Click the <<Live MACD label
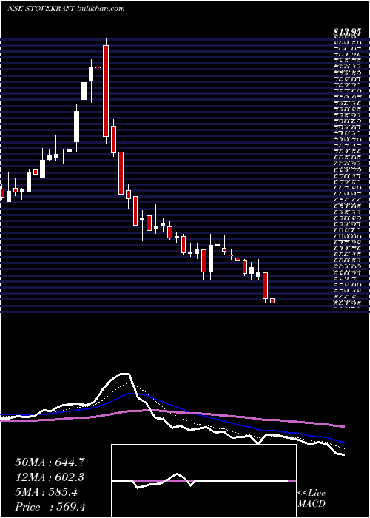Screen dimensions: 370x518 point(312,499)
